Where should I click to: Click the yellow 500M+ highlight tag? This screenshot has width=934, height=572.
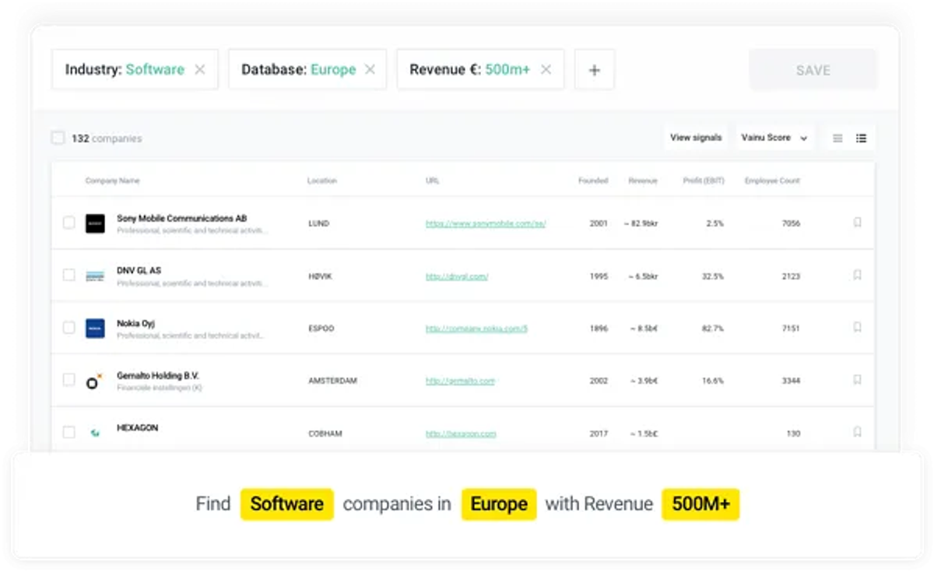pos(700,504)
